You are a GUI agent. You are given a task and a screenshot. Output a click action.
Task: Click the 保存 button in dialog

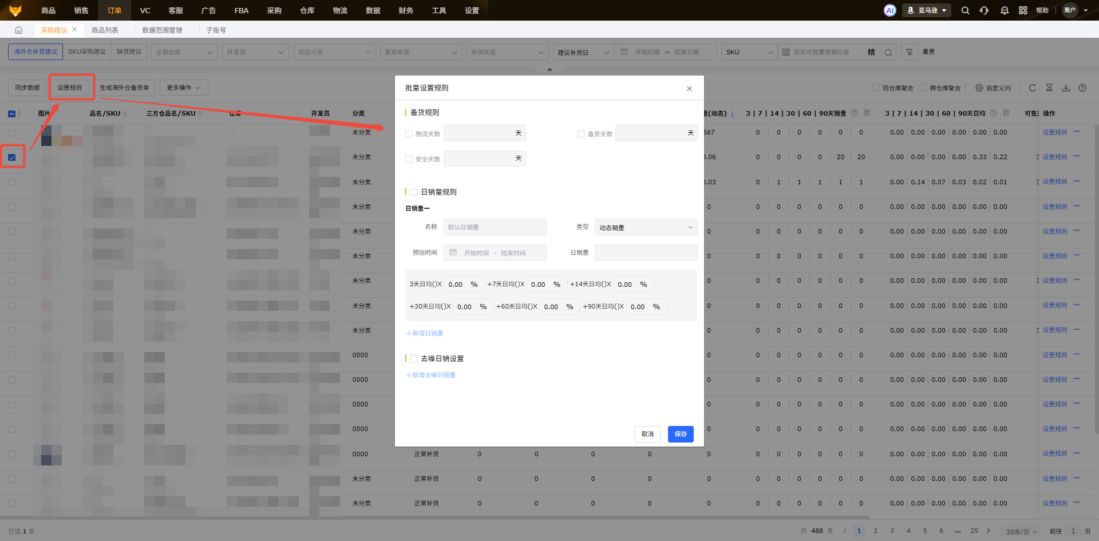point(681,434)
